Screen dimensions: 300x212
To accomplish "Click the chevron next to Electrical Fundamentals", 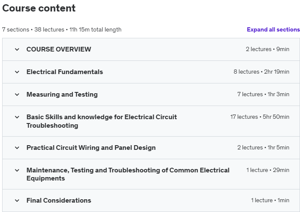I will pos(17,72).
